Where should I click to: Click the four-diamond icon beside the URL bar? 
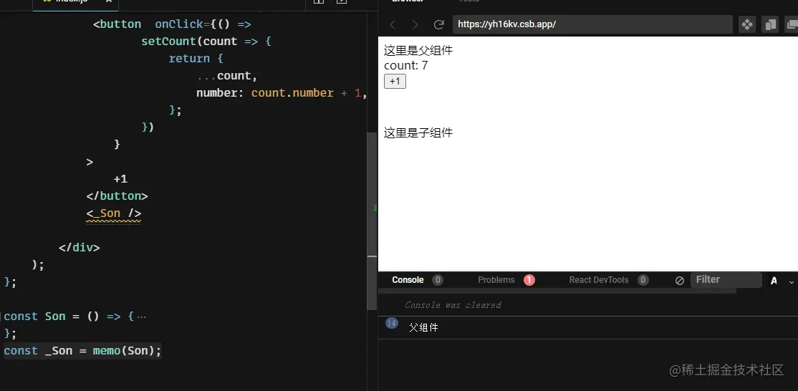747,24
